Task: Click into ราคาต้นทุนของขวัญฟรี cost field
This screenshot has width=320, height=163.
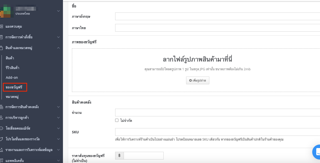Action: tap(144, 156)
